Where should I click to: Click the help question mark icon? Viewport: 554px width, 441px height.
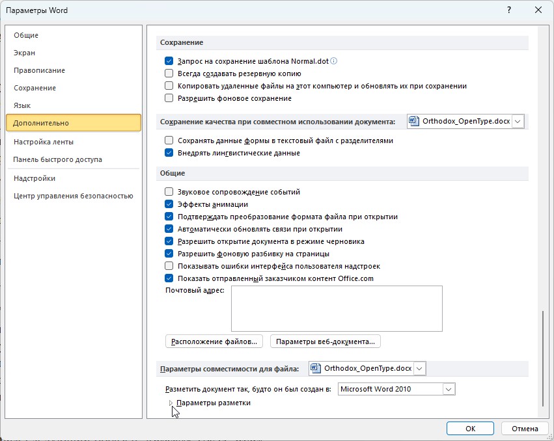tap(508, 10)
